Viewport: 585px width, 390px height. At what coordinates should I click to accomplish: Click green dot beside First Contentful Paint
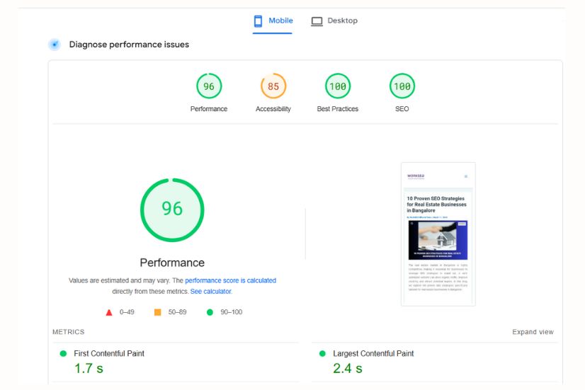tap(64, 353)
